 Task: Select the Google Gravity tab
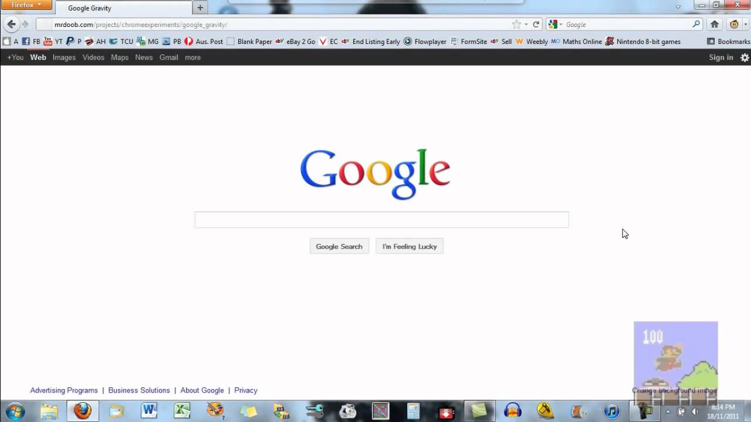(125, 8)
